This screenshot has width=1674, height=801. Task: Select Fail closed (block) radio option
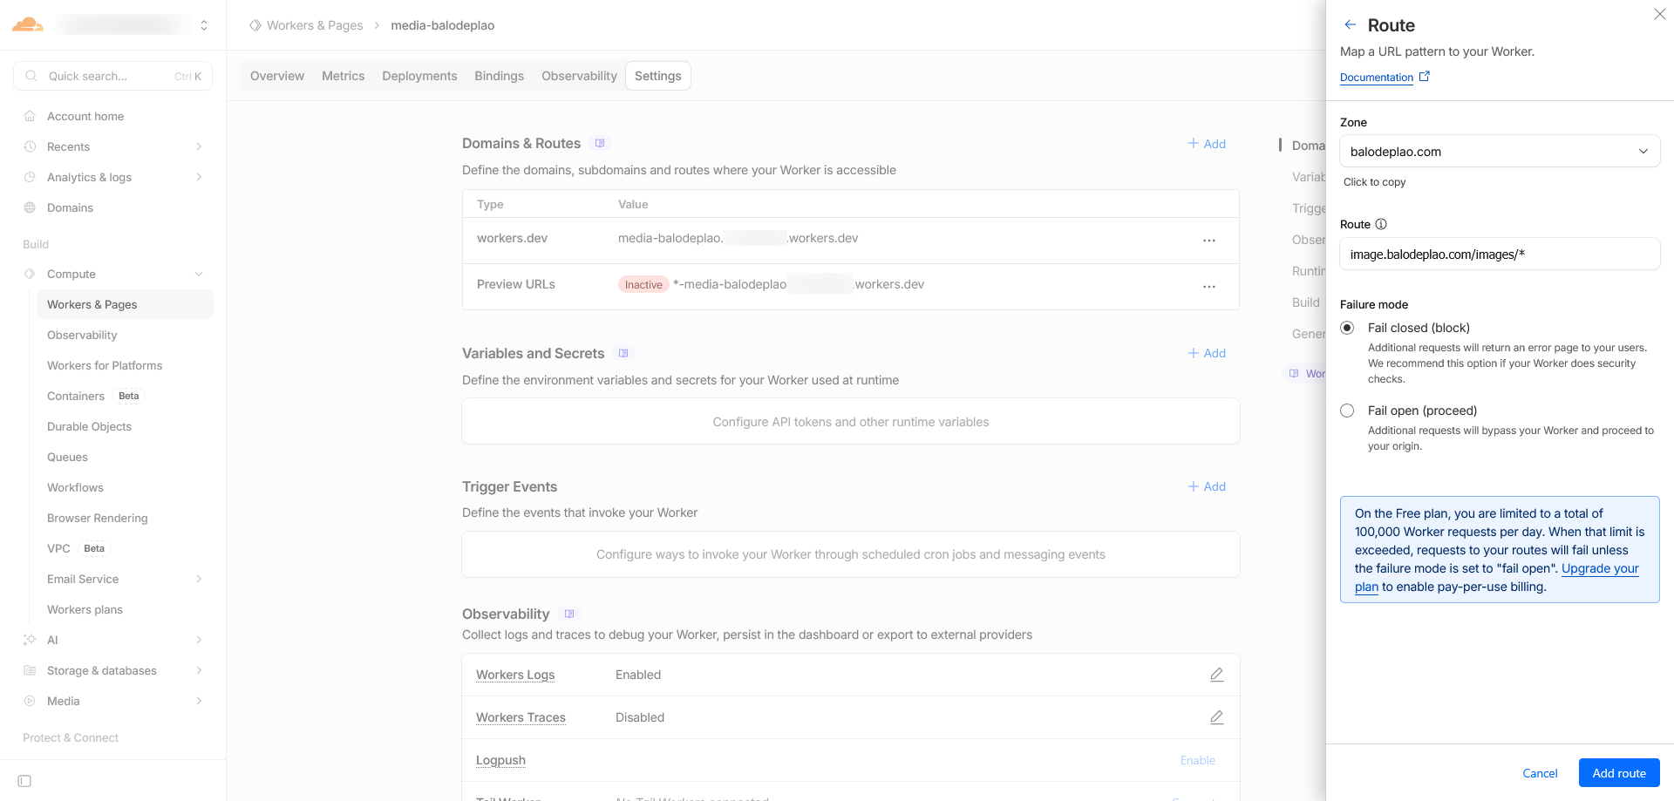tap(1347, 329)
